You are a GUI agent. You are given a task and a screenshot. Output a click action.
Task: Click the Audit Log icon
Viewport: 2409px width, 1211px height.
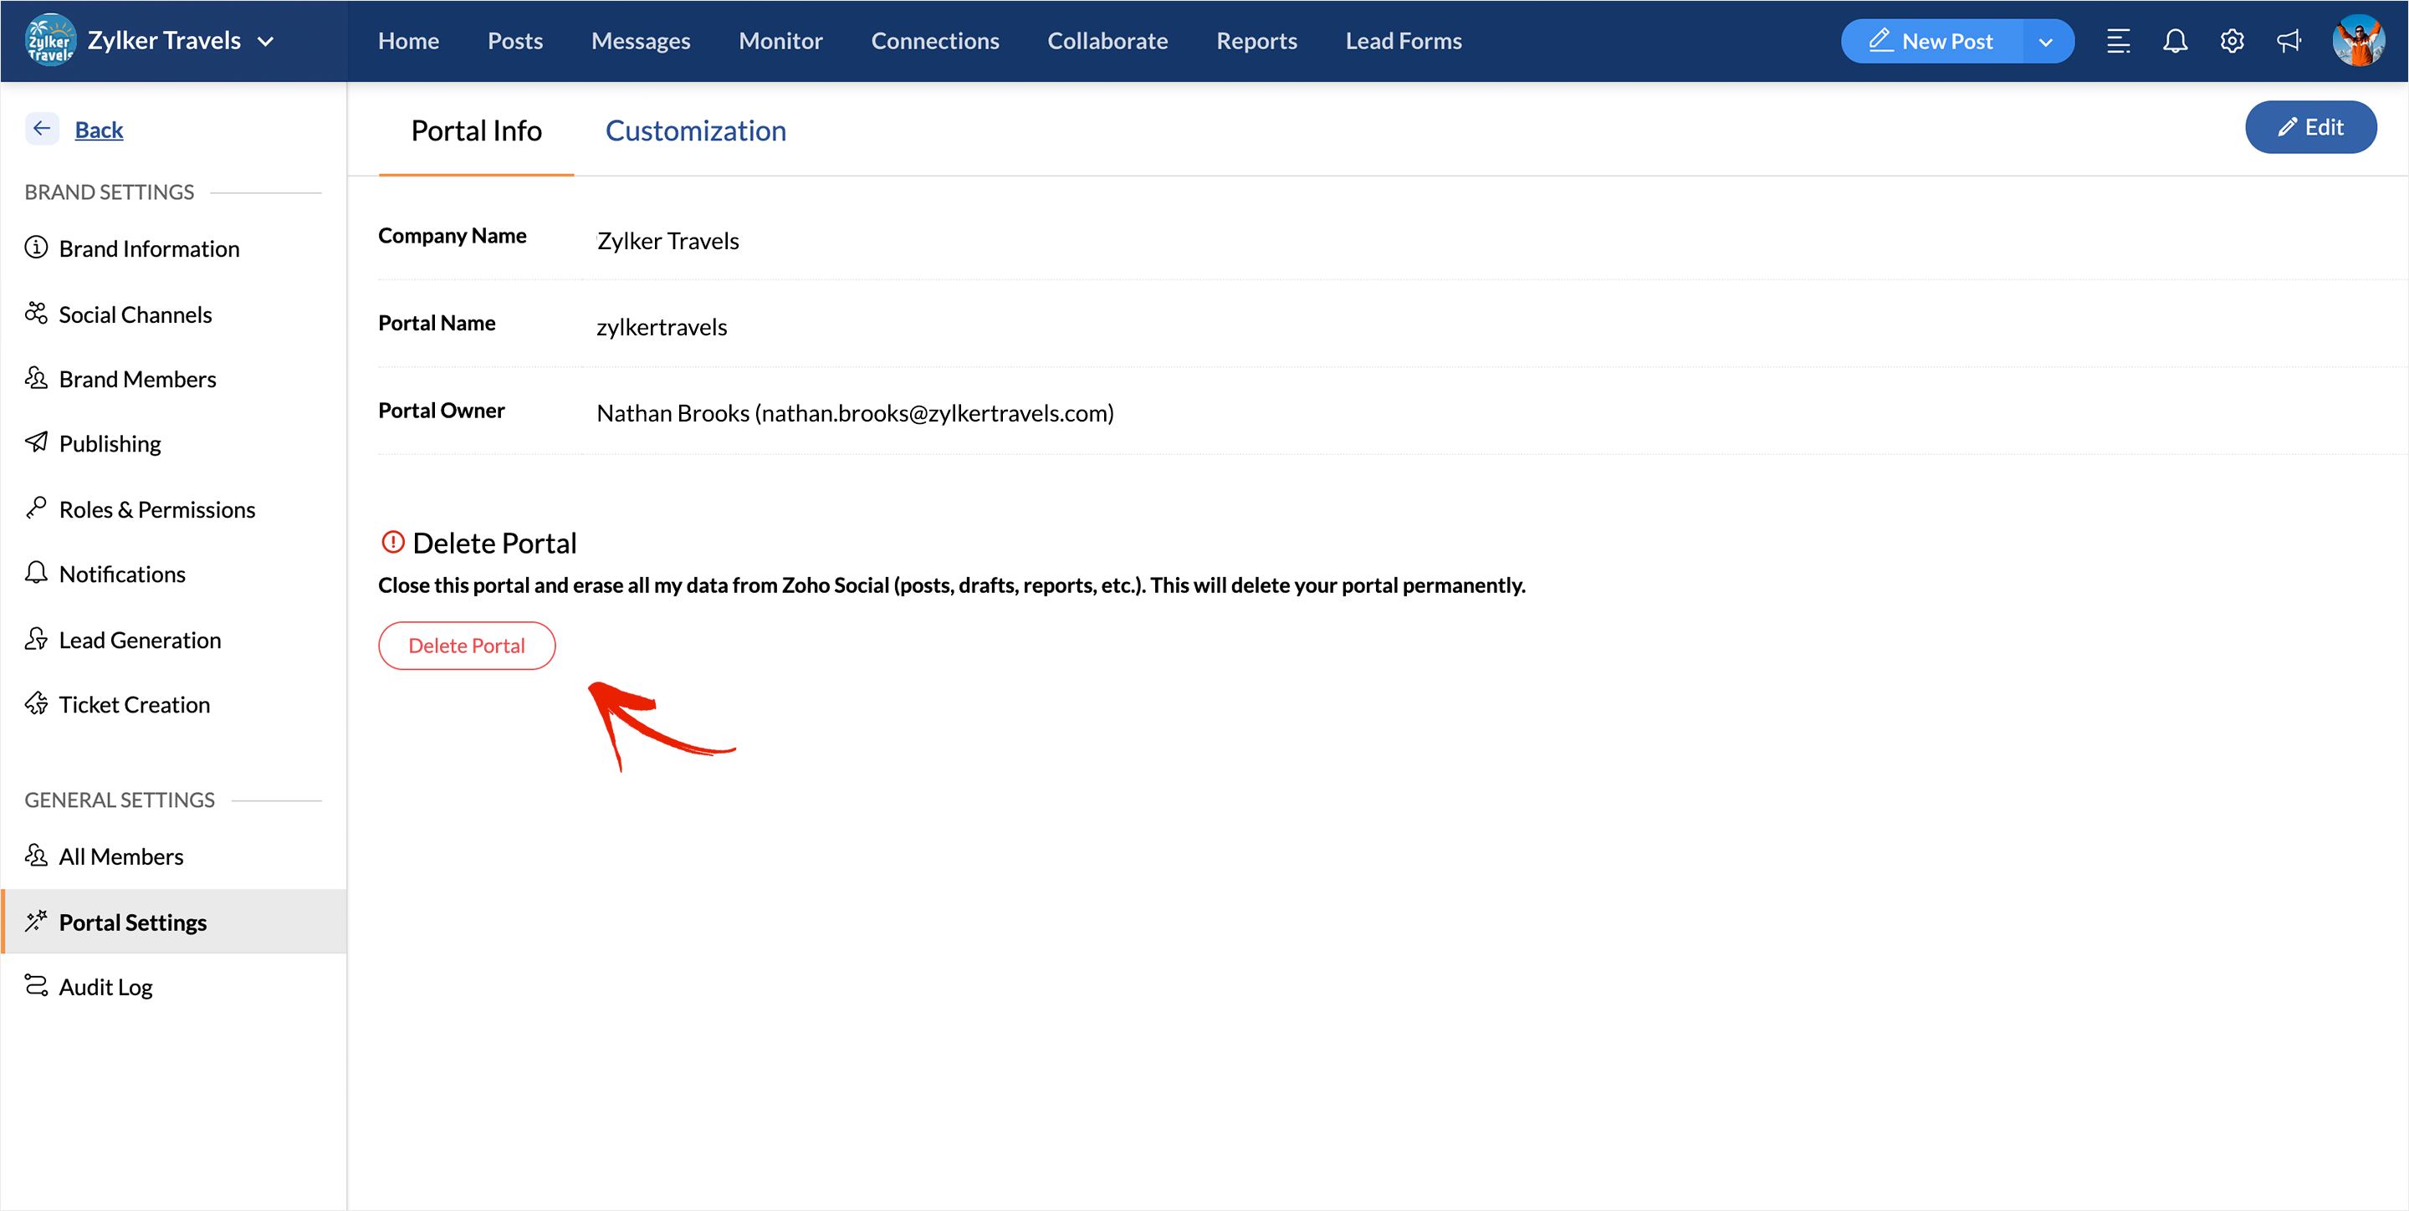[35, 986]
